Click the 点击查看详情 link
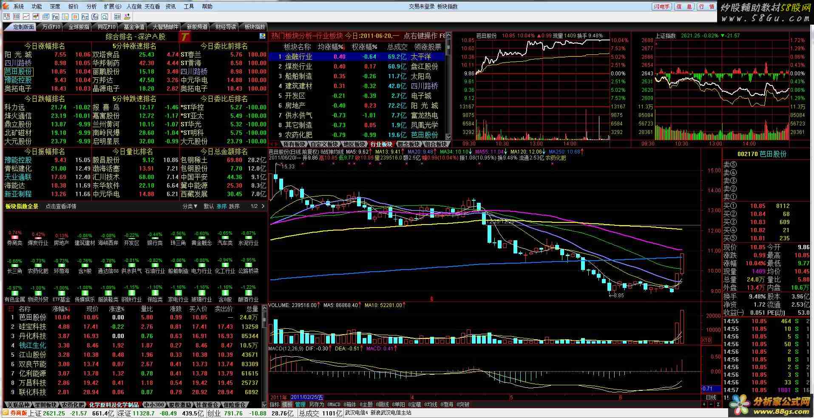 pos(61,206)
